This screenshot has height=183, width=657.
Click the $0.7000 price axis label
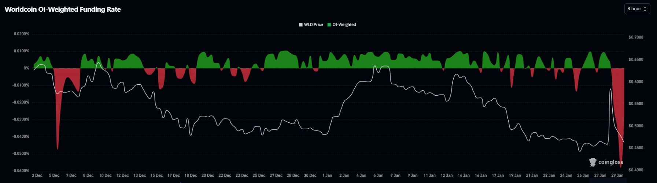click(x=636, y=37)
